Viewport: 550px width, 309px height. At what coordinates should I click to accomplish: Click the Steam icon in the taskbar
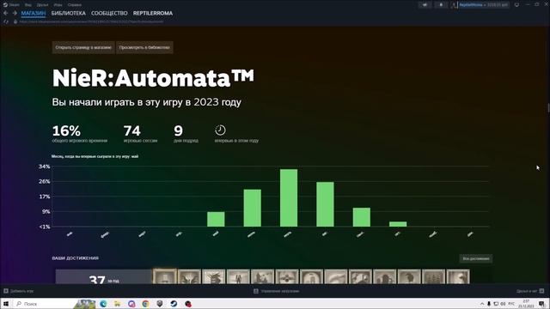(x=174, y=304)
